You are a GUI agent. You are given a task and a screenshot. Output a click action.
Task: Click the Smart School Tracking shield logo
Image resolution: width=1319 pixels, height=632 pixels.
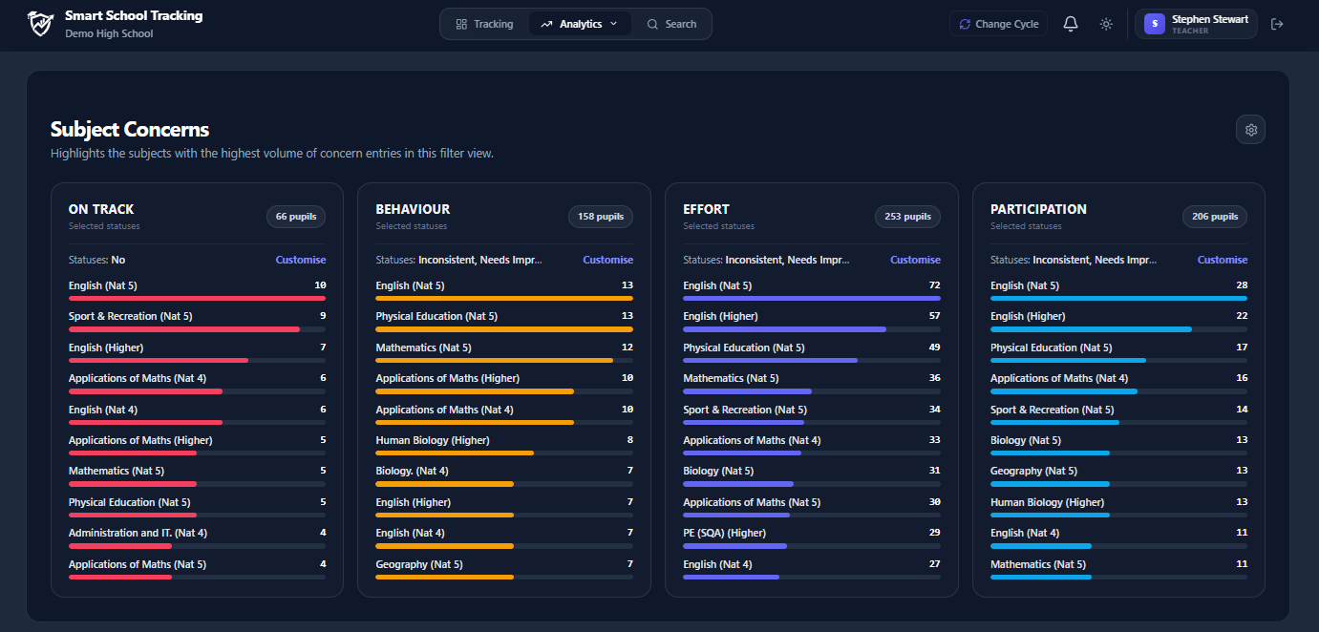(x=40, y=24)
